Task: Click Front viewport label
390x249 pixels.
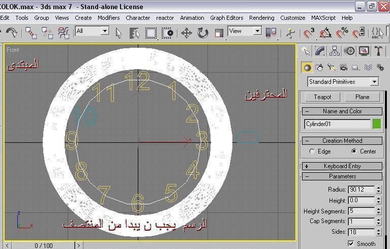Action: coord(13,50)
